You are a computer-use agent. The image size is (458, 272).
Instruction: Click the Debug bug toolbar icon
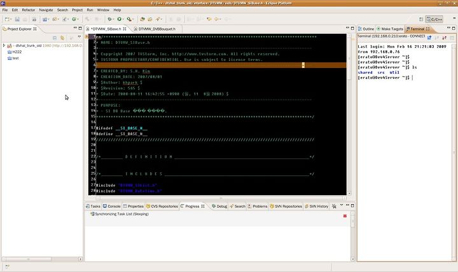(x=109, y=19)
